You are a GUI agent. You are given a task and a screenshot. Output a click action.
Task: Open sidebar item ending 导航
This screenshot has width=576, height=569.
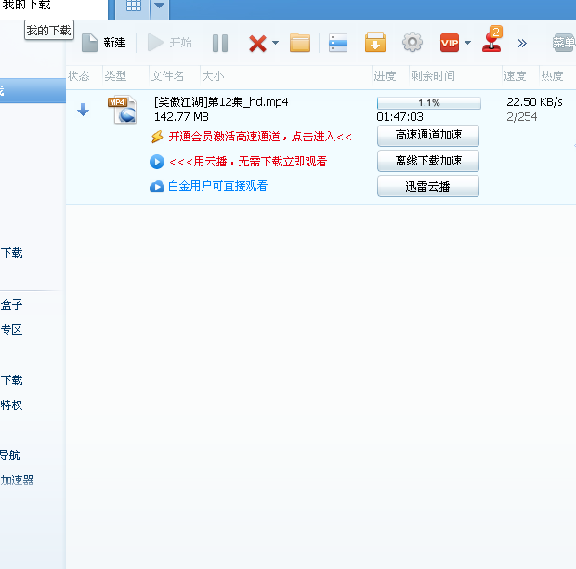click(x=10, y=456)
